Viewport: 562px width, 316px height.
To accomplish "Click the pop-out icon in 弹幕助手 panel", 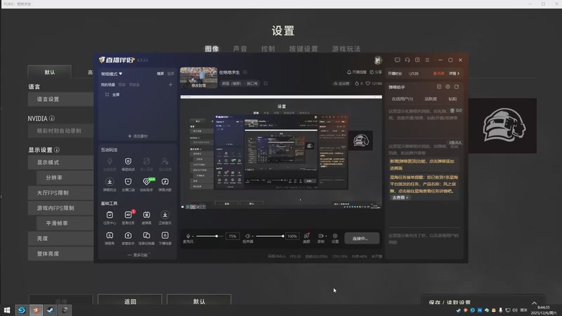I will [457, 86].
